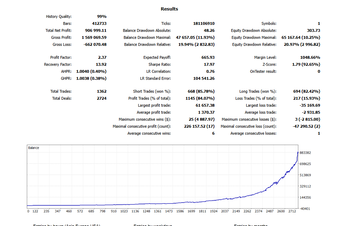Click Maximum consecutive wins value 25 (4 887.97)

pos(201,119)
